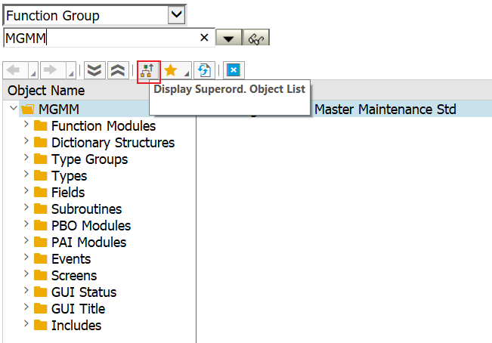The width and height of the screenshot is (492, 343).
Task: Expand the Fields folder
Action: (x=26, y=191)
